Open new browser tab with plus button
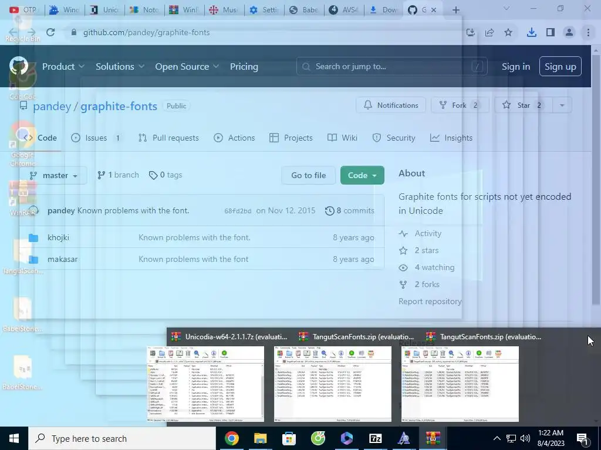The width and height of the screenshot is (601, 450). pyautogui.click(x=455, y=10)
